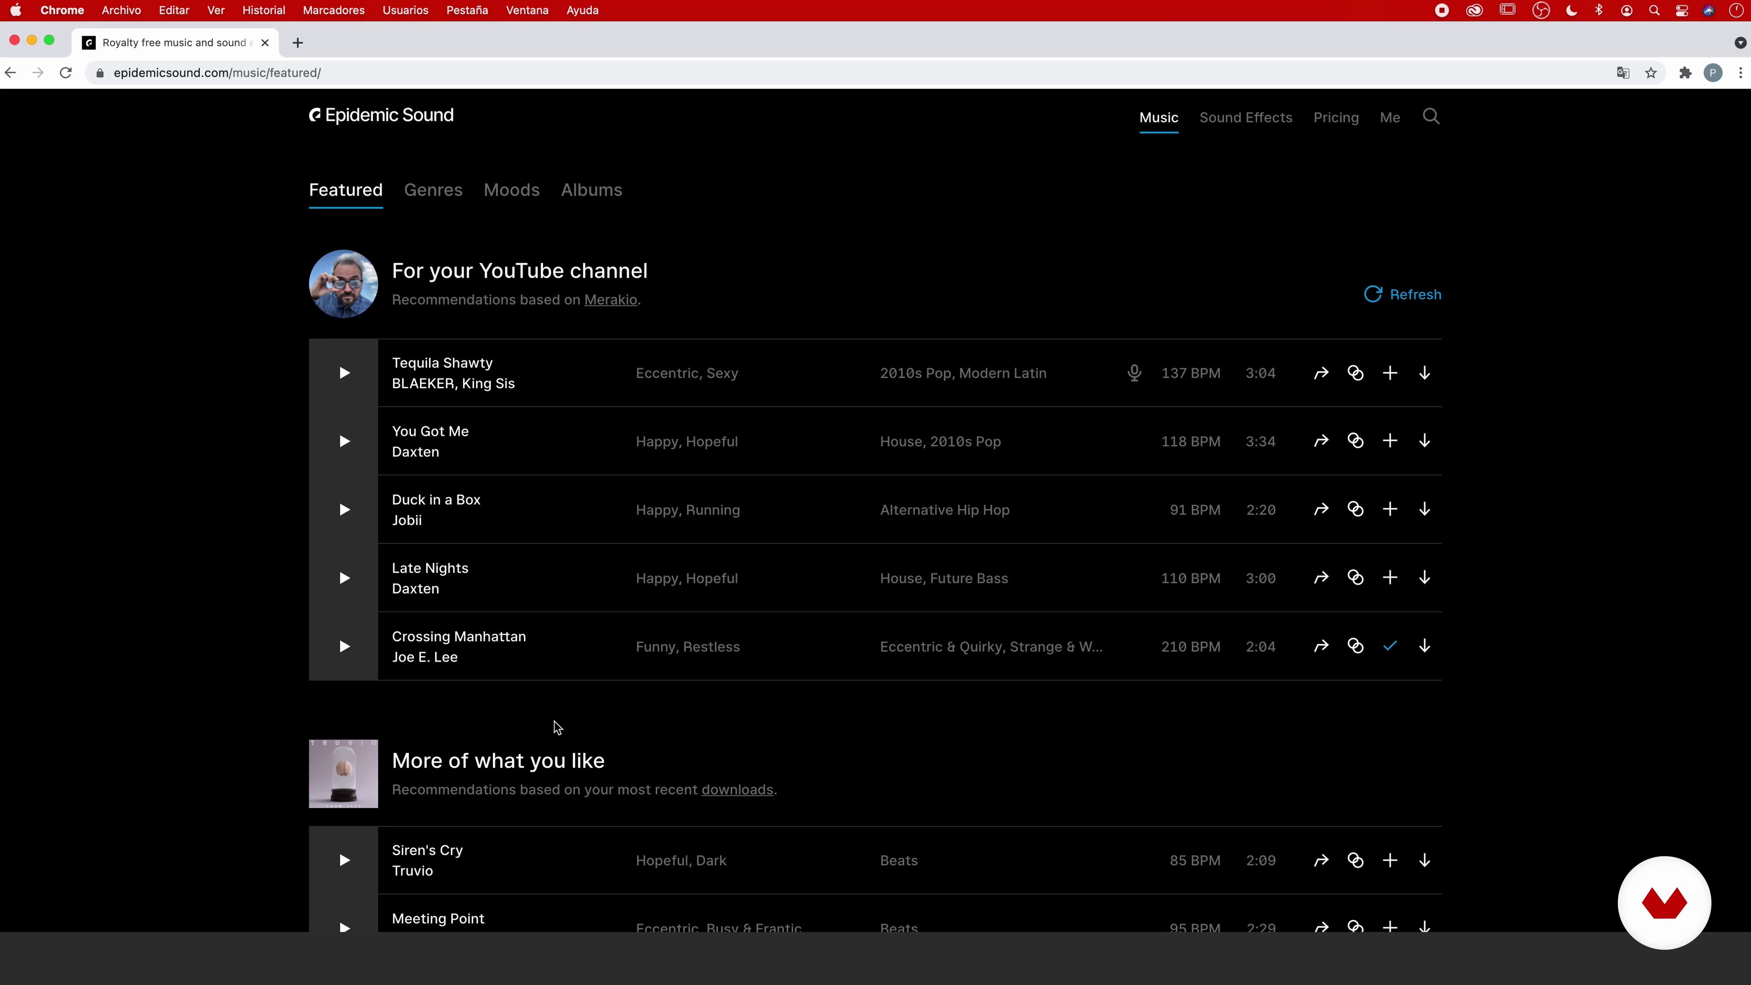Open the artist Jobii
This screenshot has height=985, width=1751.
click(406, 521)
